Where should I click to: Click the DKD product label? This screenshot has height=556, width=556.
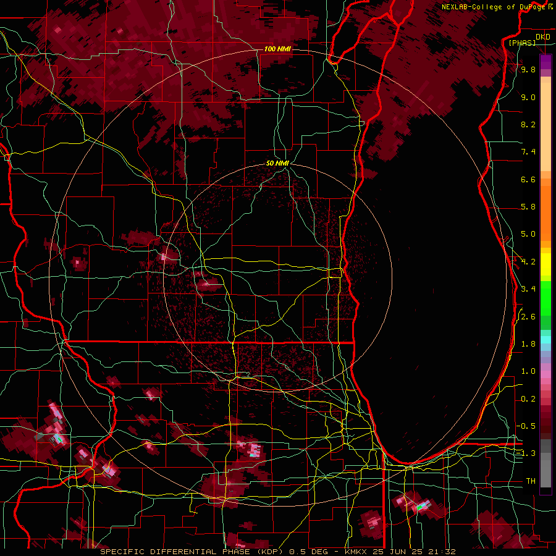542,37
